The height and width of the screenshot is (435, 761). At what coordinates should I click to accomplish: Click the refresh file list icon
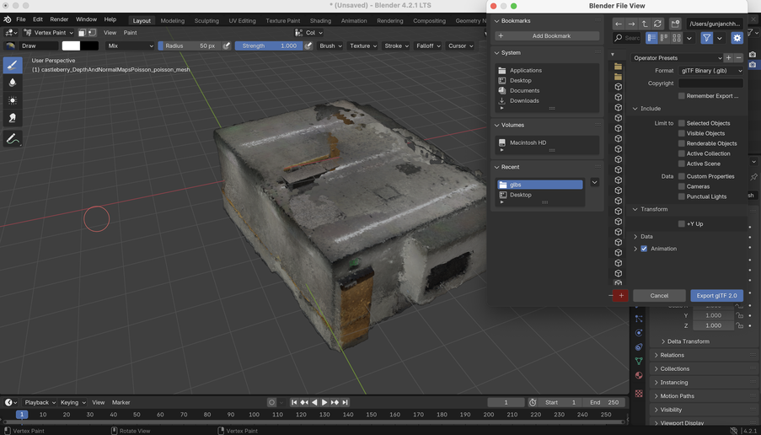click(x=658, y=24)
